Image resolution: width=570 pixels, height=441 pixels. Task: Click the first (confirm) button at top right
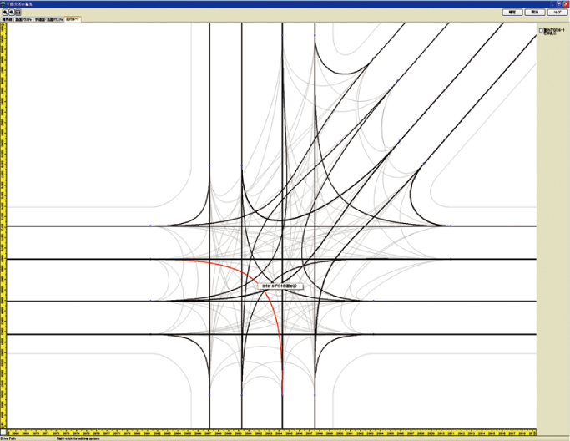(512, 12)
